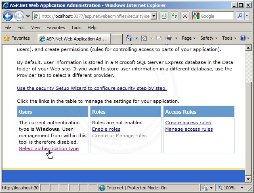254x193 pixels.
Task: Click the Forward navigation arrow button
Action: [x=19, y=16]
